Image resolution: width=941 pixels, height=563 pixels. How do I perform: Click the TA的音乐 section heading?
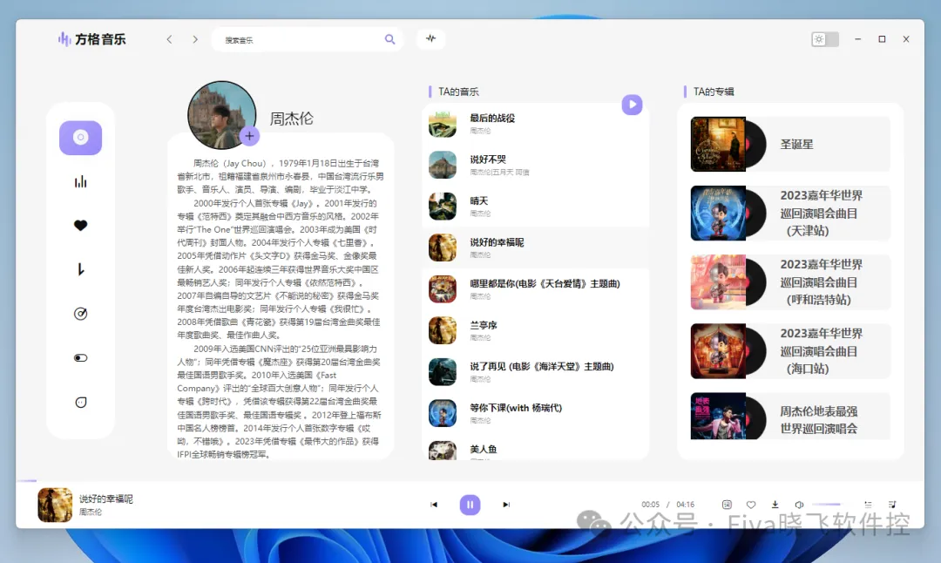(458, 92)
